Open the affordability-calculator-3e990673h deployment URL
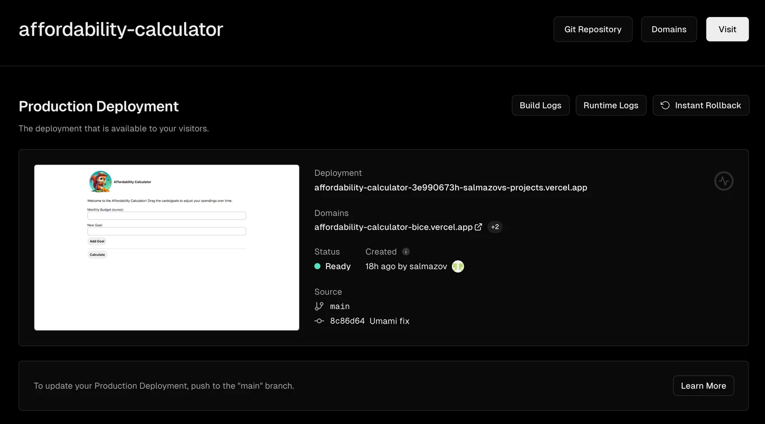Image resolution: width=765 pixels, height=424 pixels. click(x=451, y=188)
